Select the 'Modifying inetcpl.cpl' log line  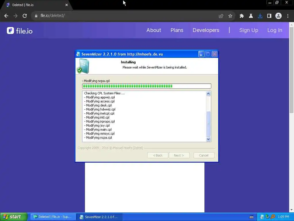(99, 113)
